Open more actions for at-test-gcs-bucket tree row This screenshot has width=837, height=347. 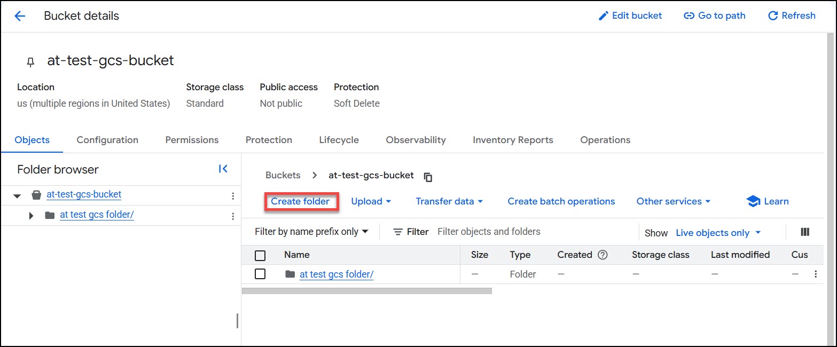tap(233, 196)
